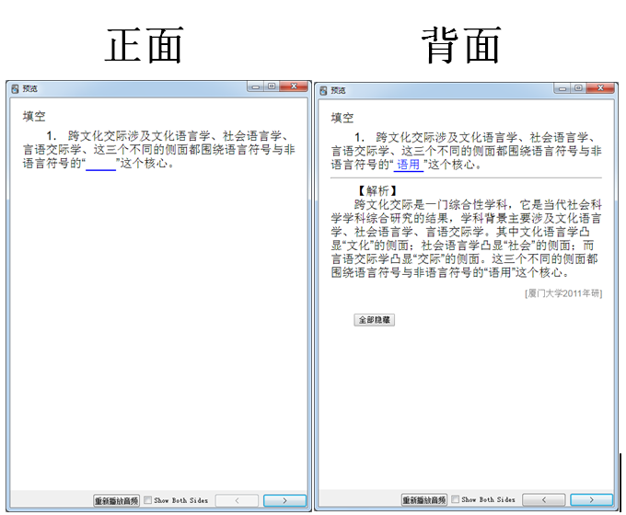Click the 背面 heading label
This screenshot has height=515, width=626.
point(461,45)
